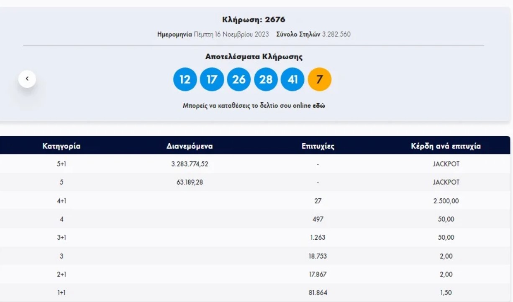Click the yellow Joker ball number 7

click(319, 79)
